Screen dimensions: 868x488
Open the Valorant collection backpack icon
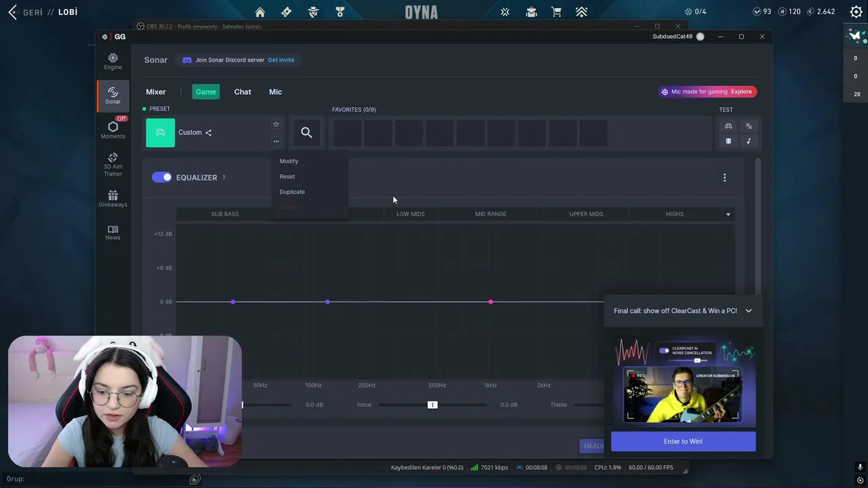(531, 12)
